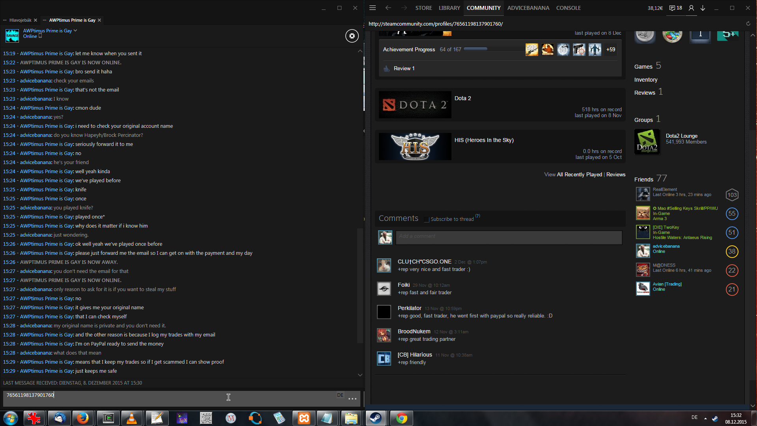
Task: Click the Steam hamburger menu icon
Action: 373,8
